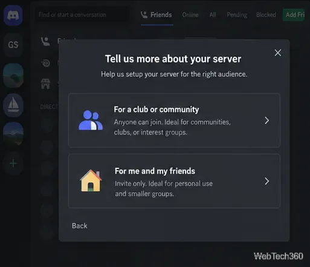
Task: Click 'Invite only. Ideal for personal use' text
Action: [164, 188]
